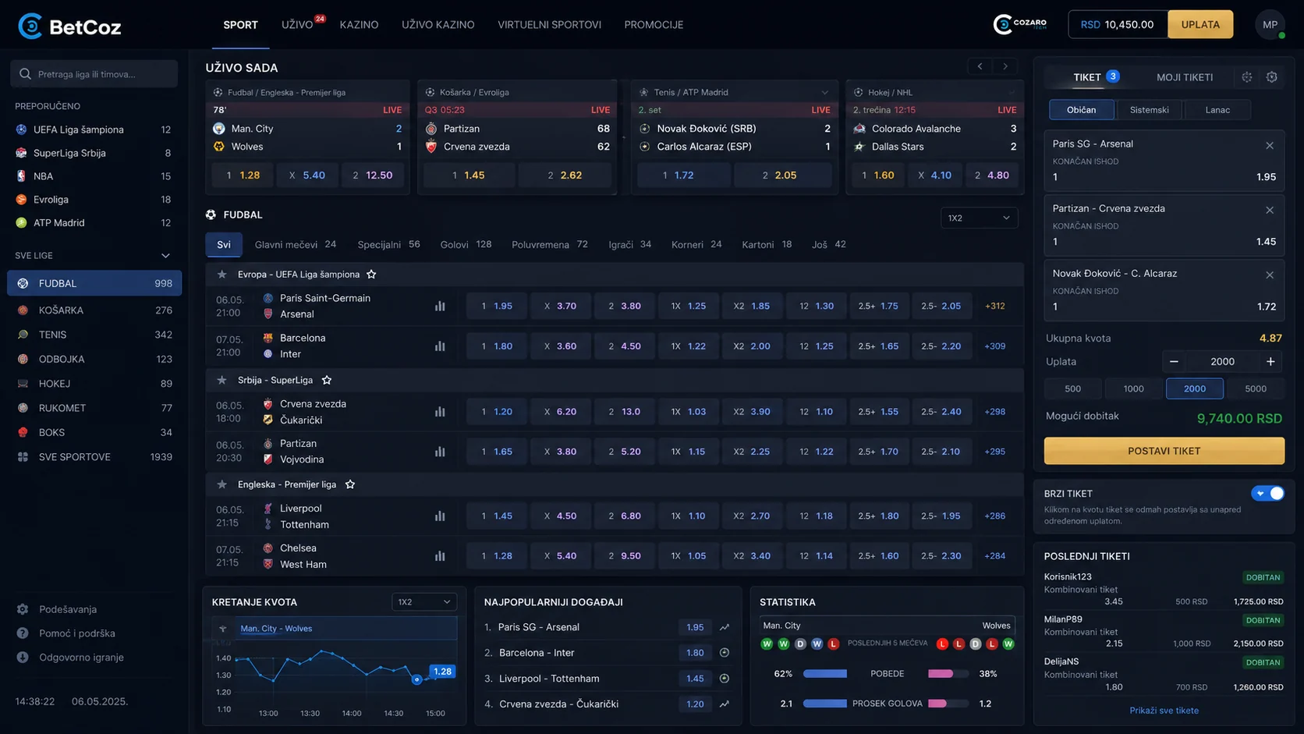Select Sistemski ticket type

click(x=1150, y=110)
